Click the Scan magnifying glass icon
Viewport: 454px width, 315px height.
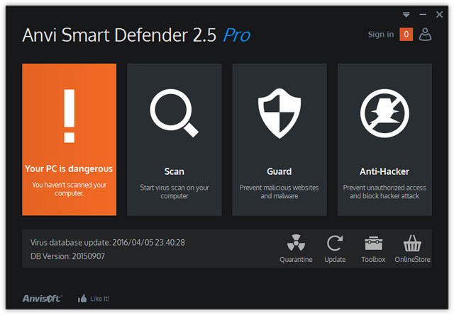(x=173, y=113)
